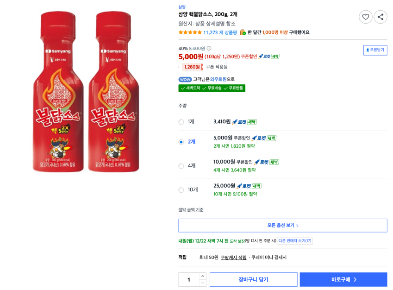Increase quantity with the up arrow
Screen dimensions: 393x290
click(203, 276)
